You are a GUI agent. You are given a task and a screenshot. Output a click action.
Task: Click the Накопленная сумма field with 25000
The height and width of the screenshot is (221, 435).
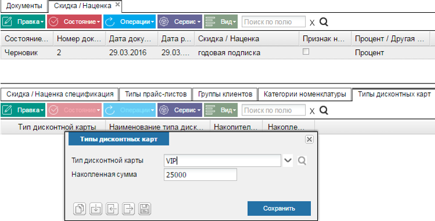pyautogui.click(x=200, y=175)
